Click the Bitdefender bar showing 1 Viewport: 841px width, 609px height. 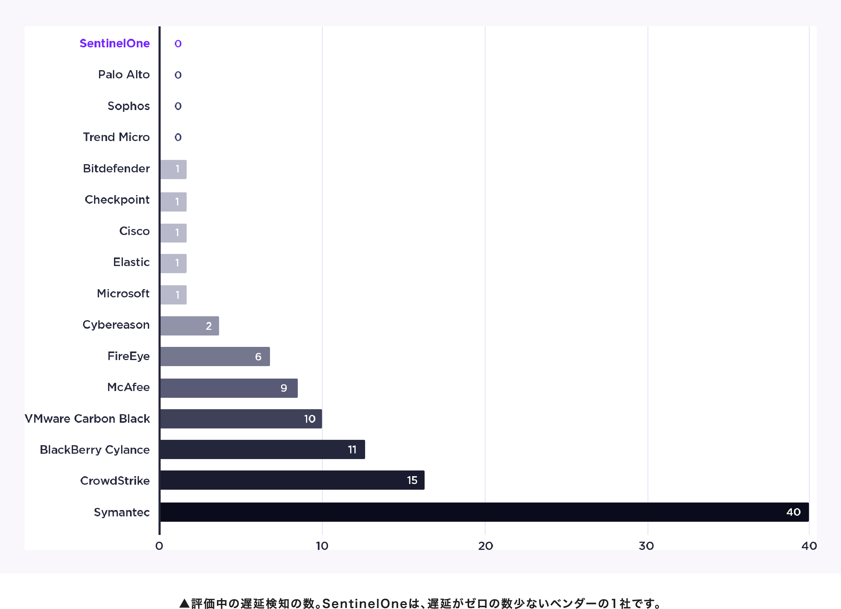pyautogui.click(x=173, y=170)
